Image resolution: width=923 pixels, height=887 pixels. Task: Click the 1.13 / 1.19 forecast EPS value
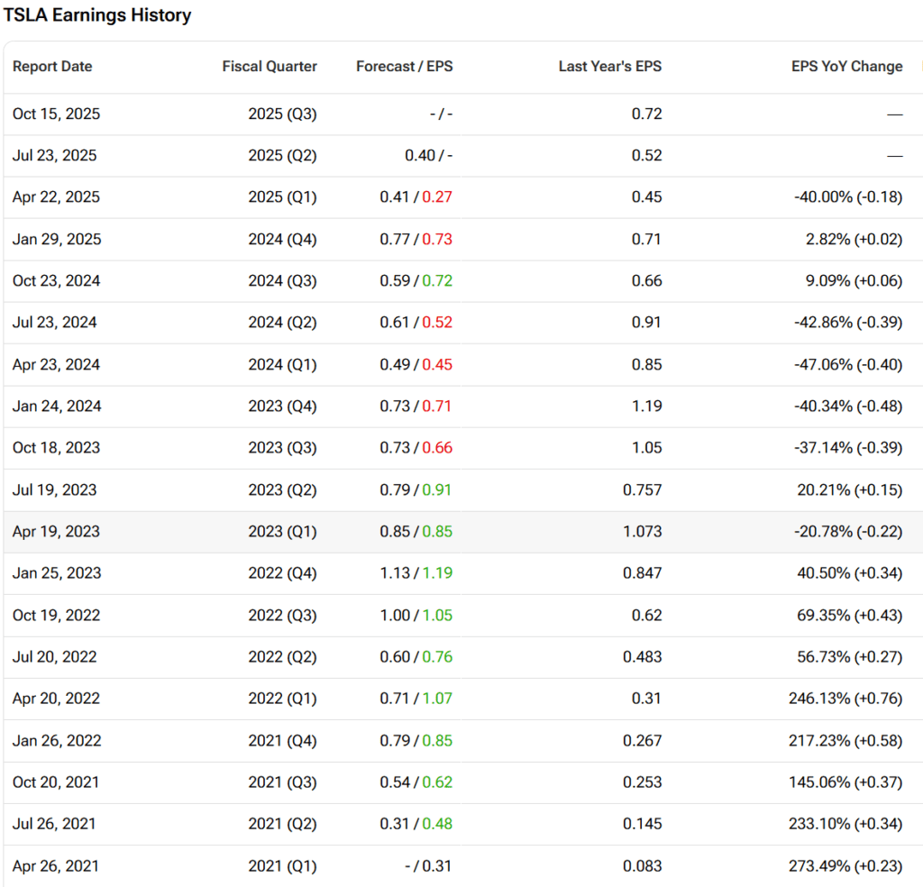coord(416,573)
